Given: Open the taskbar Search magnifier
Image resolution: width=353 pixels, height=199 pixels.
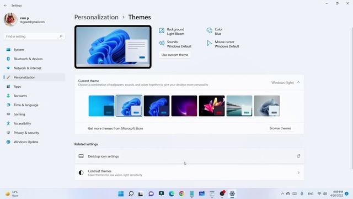Looking at the screenshot, I should click(131, 193).
